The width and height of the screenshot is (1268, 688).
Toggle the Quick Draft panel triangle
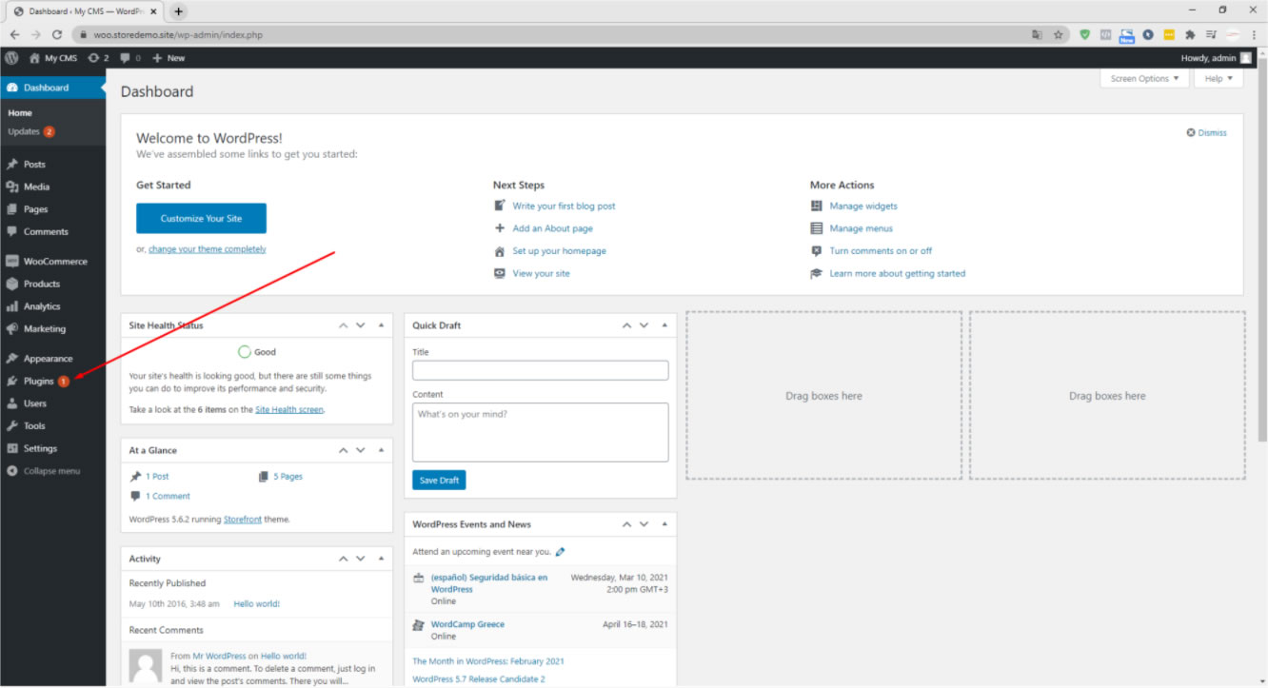[x=665, y=325]
